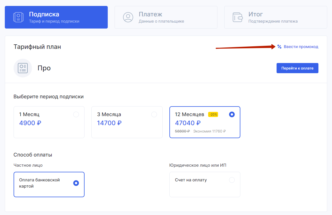332x215 pixels.
Task: Open the Ввести промокод link
Action: (301, 47)
